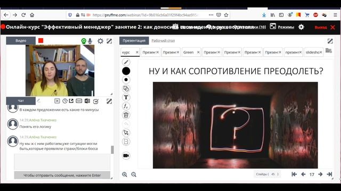
Task: Click the question mark slide image
Action: 236,125
